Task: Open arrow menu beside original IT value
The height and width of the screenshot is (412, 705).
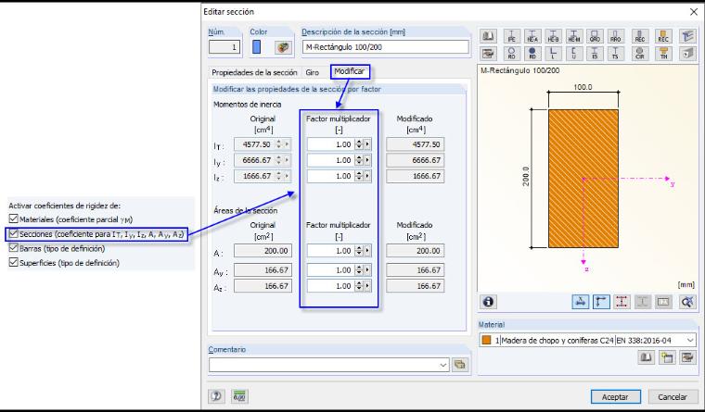Action: [x=288, y=144]
